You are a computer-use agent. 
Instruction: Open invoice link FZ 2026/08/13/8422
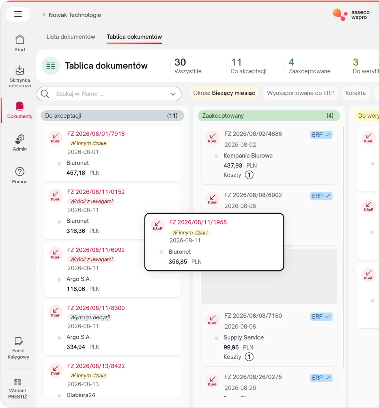point(96,366)
